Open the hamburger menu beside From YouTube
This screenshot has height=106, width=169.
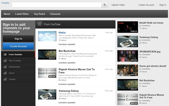pyautogui.click(x=39, y=24)
